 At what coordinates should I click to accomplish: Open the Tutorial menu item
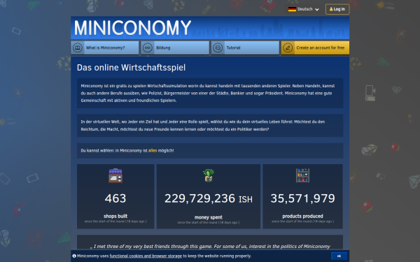coord(245,48)
